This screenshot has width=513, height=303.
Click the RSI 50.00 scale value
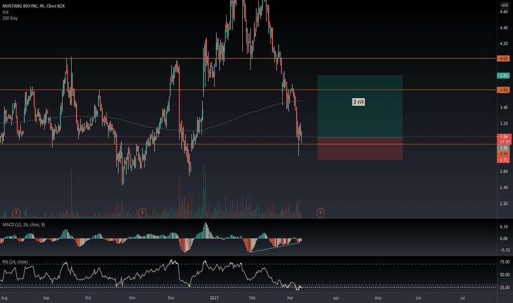coord(505,275)
